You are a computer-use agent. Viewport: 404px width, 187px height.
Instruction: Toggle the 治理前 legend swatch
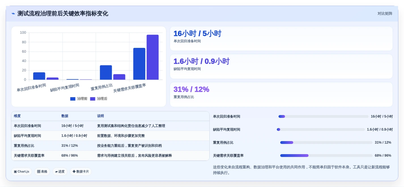click(x=73, y=99)
